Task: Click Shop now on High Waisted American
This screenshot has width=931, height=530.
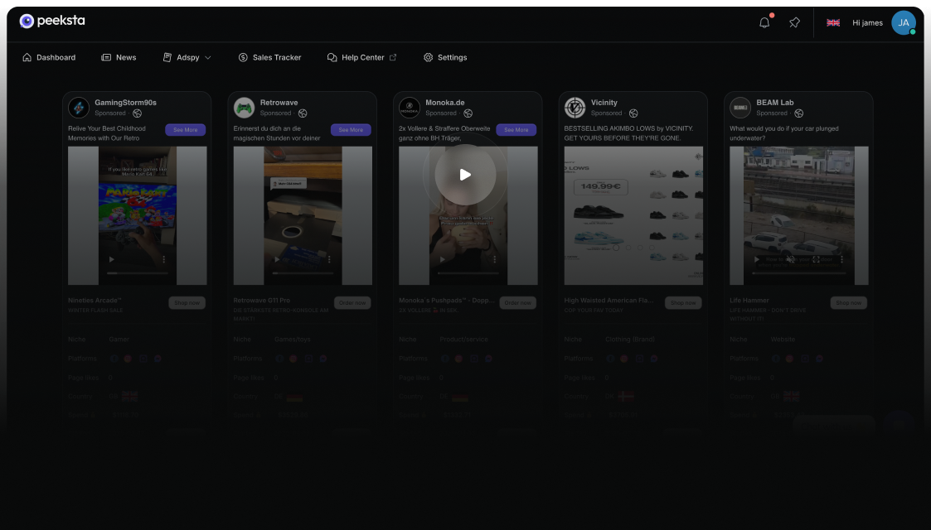Action: tap(683, 303)
